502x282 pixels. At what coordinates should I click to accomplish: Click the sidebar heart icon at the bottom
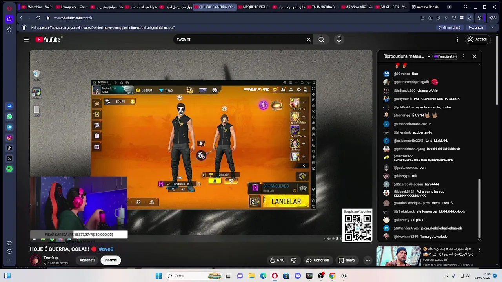9,243
